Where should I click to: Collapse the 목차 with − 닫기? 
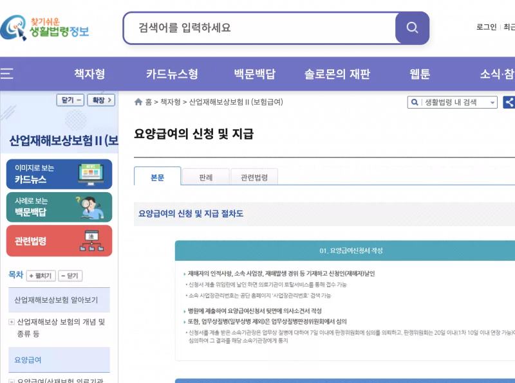[x=70, y=276]
